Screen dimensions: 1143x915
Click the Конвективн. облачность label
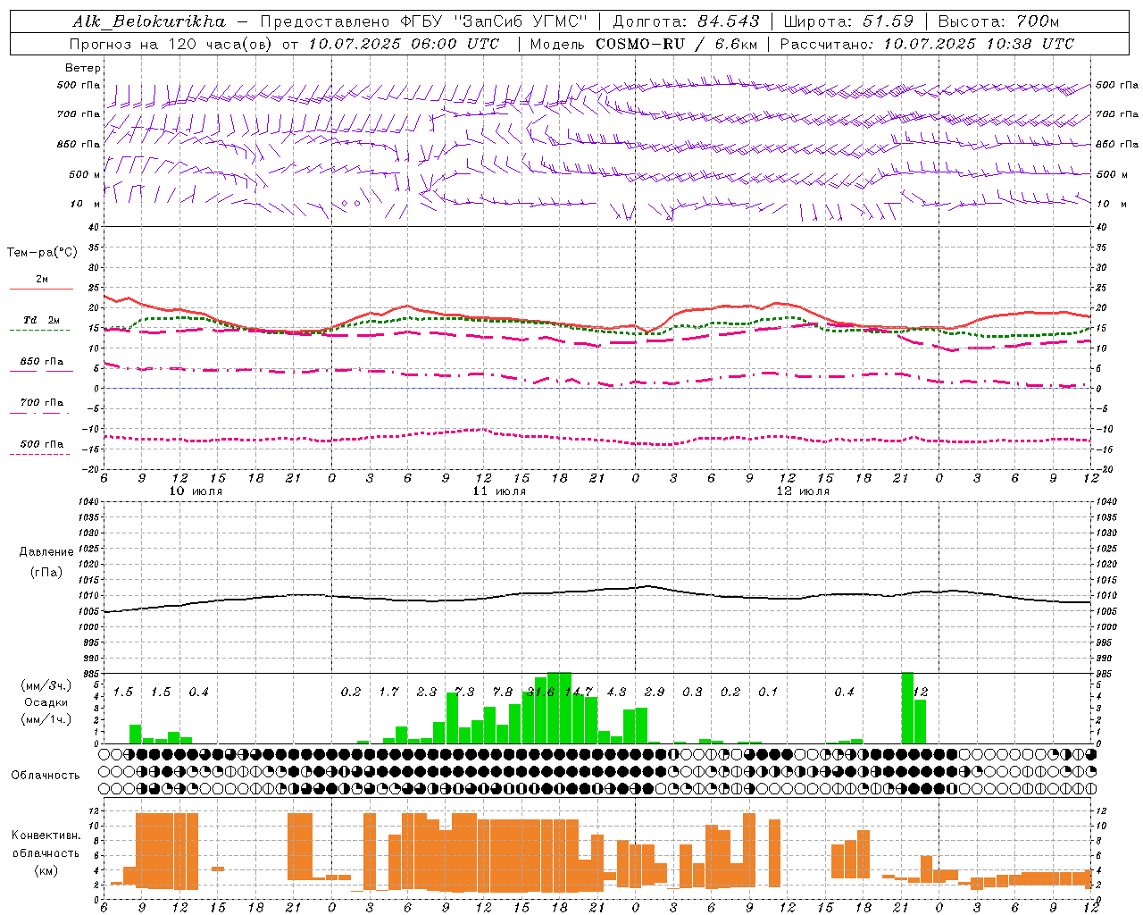coord(46,844)
